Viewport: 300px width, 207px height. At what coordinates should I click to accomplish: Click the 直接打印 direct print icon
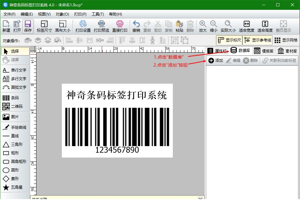[x=120, y=26]
